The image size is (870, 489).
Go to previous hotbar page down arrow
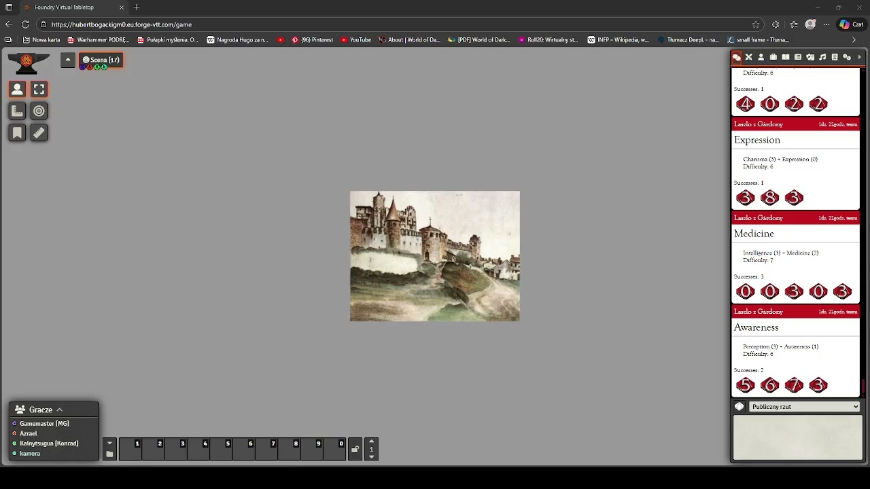coord(371,457)
